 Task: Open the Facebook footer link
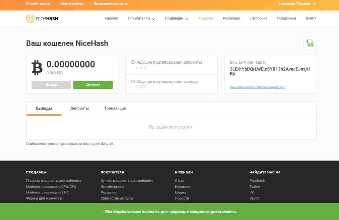coord(257,181)
